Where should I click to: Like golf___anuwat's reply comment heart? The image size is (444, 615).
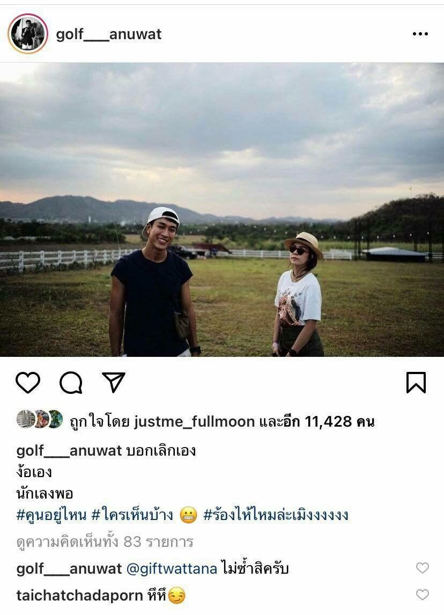click(423, 568)
